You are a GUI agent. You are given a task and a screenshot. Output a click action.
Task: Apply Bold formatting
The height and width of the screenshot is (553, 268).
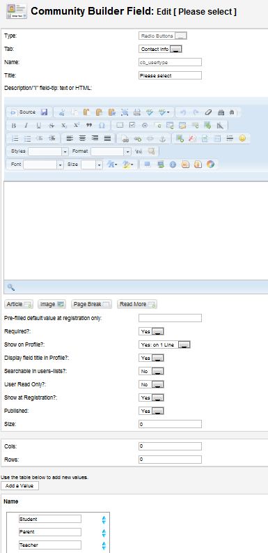(14, 126)
